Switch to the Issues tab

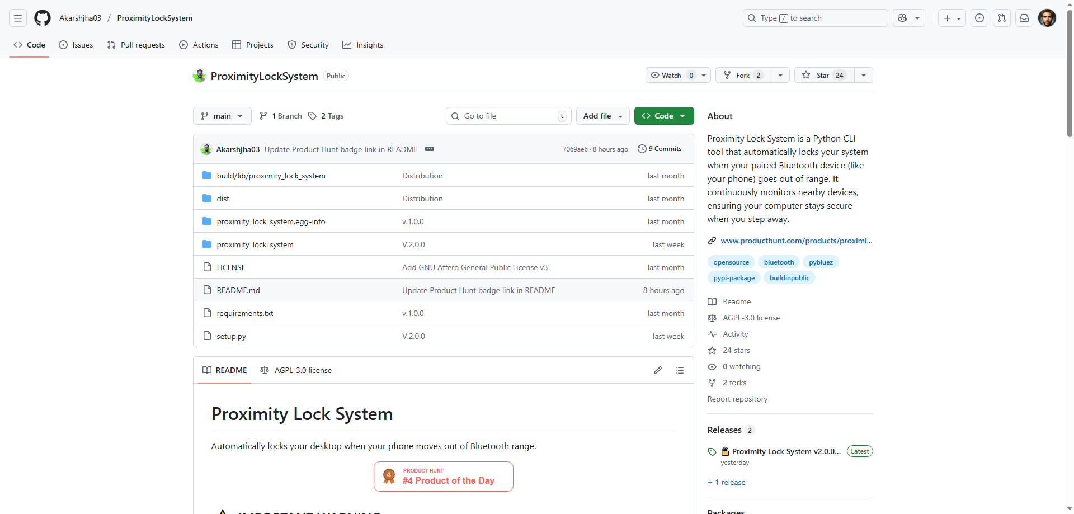[x=76, y=45]
